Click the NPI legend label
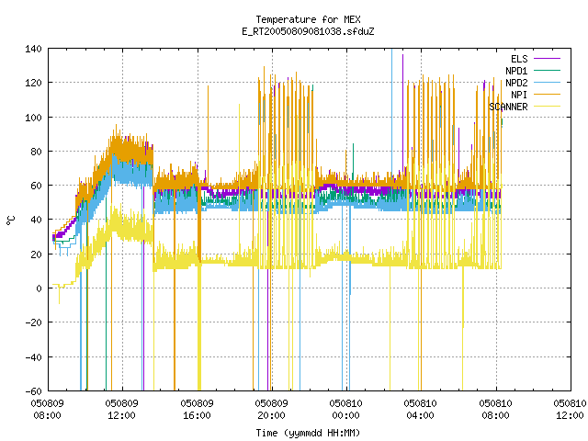The height and width of the screenshot is (441, 588). [x=519, y=95]
